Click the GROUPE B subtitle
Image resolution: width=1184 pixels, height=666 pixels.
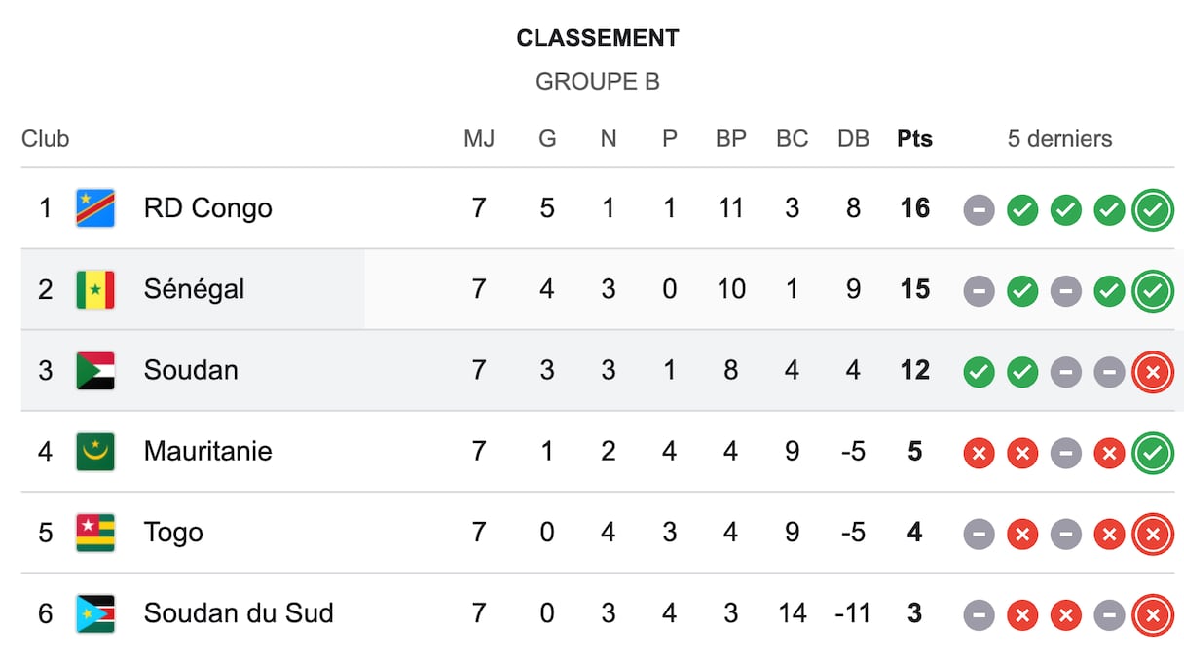(597, 82)
